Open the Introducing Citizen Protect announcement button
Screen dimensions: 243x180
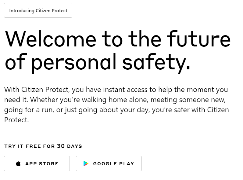[x=38, y=10]
